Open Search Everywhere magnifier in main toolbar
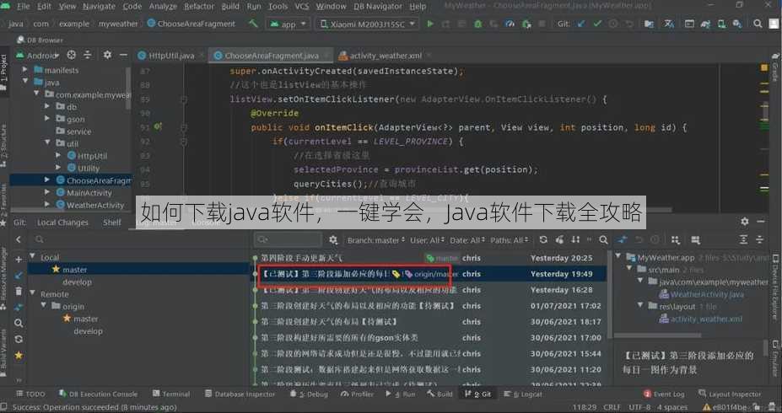This screenshot has height=413, width=782. (x=758, y=24)
